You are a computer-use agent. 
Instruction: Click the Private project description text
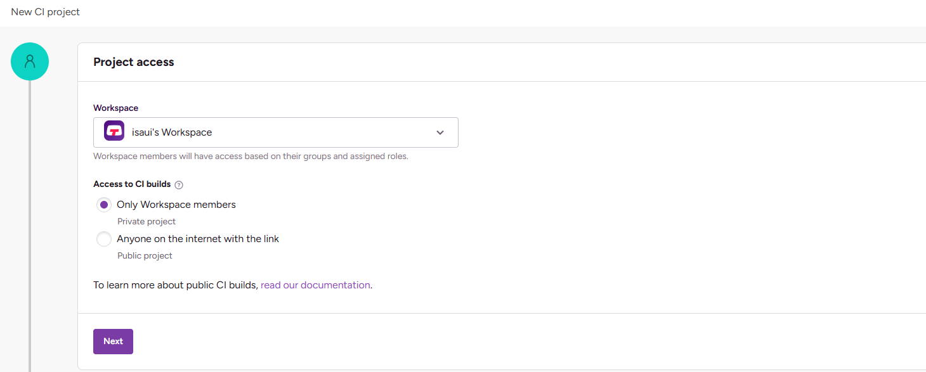coord(147,222)
